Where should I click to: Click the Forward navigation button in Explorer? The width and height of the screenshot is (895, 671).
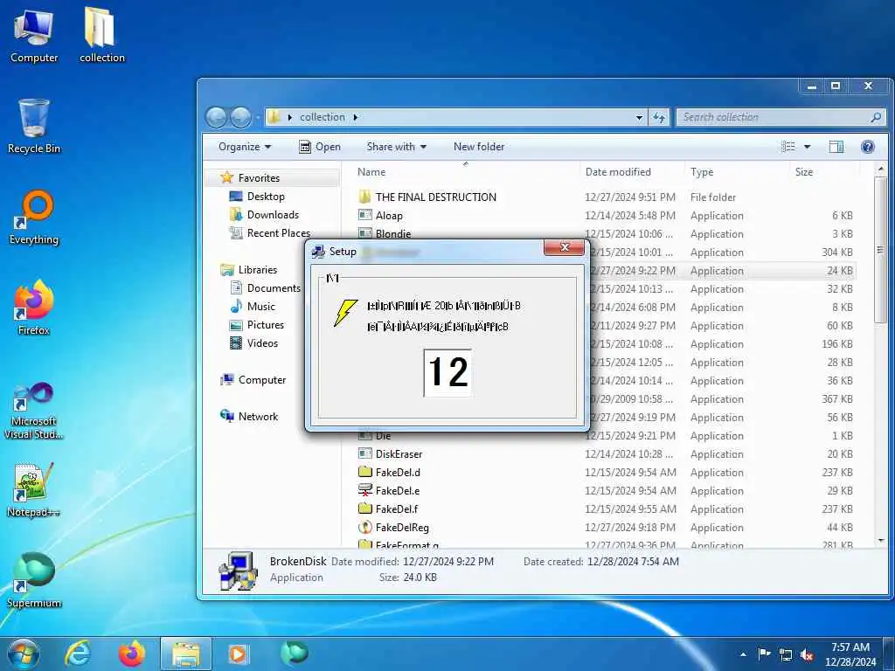pos(240,117)
